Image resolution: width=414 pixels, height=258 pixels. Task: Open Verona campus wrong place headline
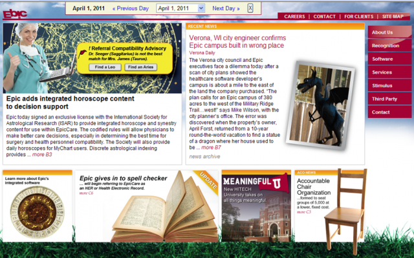pyautogui.click(x=237, y=41)
